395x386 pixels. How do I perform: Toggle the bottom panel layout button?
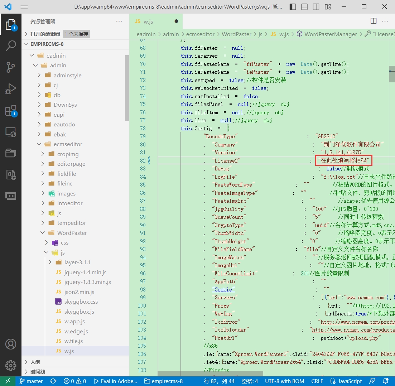pos(304,7)
